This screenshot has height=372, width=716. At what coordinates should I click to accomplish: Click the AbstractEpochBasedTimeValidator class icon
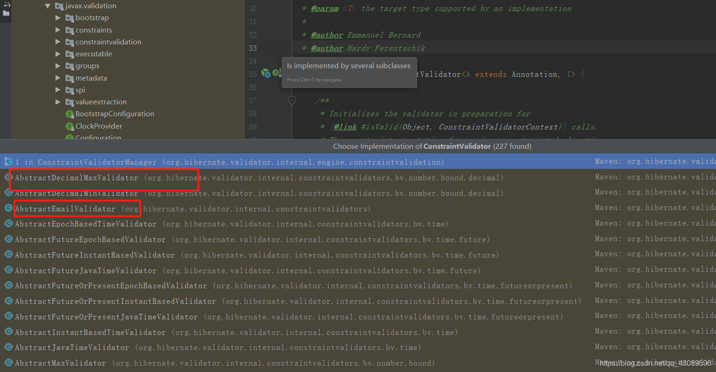tap(8, 224)
